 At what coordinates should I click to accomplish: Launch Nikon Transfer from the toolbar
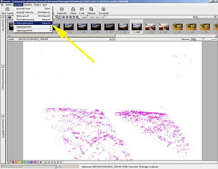pyautogui.click(x=7, y=11)
